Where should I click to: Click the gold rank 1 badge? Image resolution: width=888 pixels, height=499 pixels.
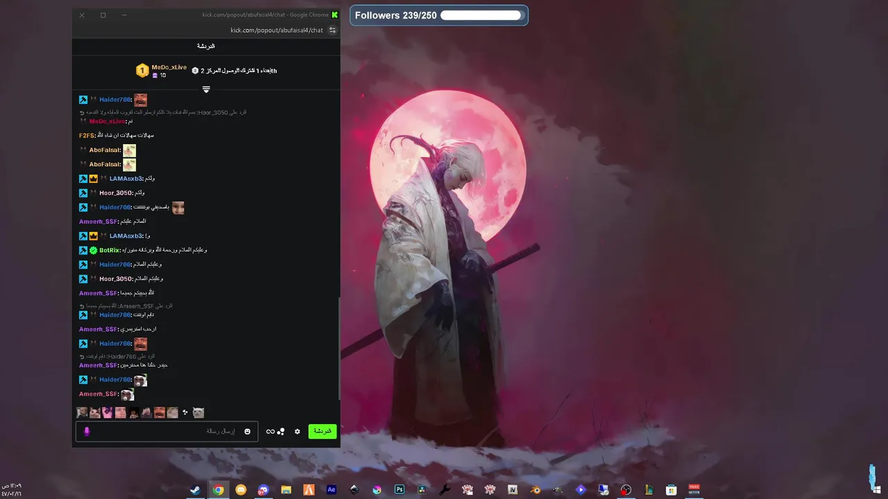[x=142, y=71]
